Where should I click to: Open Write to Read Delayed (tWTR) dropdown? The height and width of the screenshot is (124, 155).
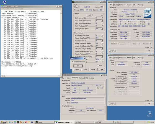102,46
